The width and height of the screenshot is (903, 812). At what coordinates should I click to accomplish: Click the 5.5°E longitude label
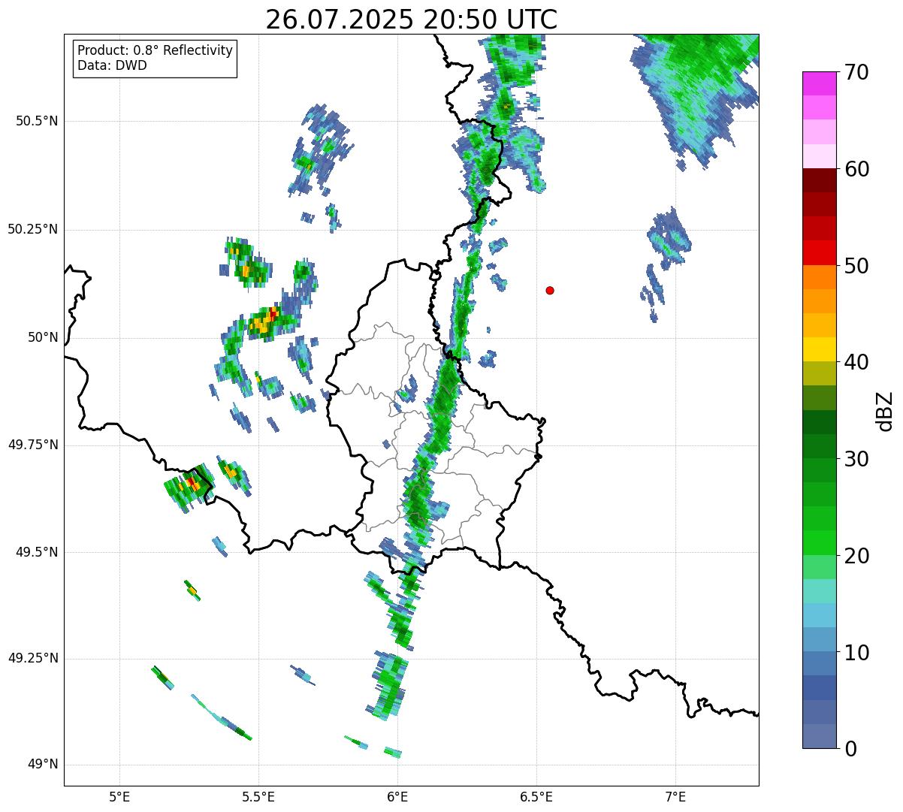[258, 797]
